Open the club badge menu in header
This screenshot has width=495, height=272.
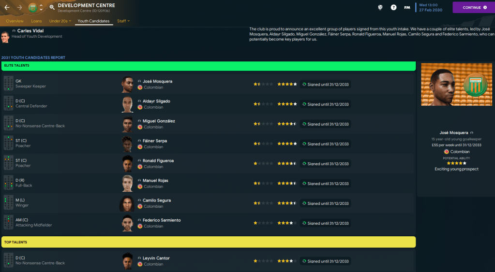pyautogui.click(x=32, y=8)
